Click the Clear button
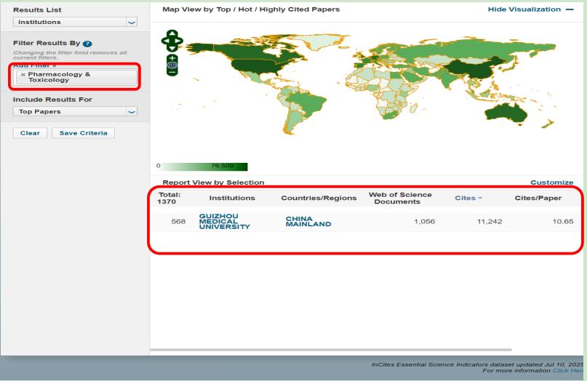This screenshot has height=381, width=587. coord(30,133)
